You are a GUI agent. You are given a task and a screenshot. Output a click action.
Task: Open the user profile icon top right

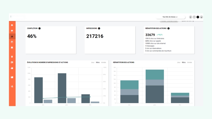[202, 17]
